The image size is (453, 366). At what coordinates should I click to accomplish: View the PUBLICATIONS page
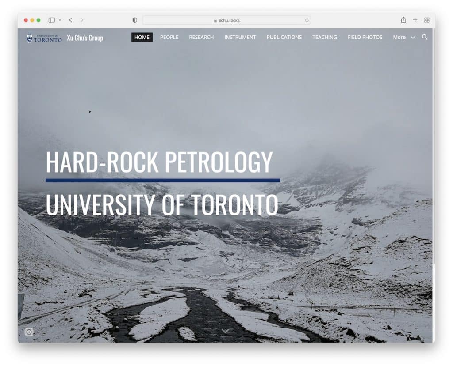284,37
